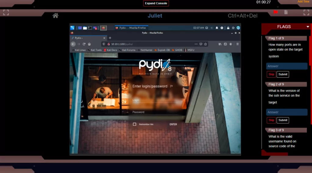Screen dimensions: 312x173
Task: Click the insecure connection padlock icon
Action: [108, 44]
